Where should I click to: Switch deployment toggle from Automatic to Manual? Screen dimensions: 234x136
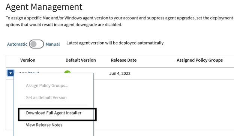tap(36, 44)
